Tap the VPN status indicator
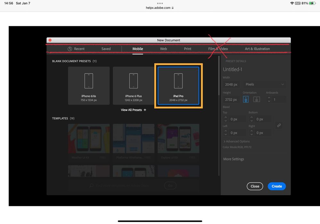Viewport: 320px width, 224px height. click(x=298, y=3)
